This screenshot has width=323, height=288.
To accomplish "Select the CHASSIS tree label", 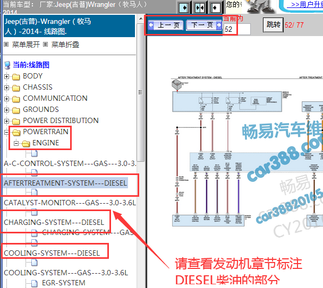I will (x=38, y=87).
